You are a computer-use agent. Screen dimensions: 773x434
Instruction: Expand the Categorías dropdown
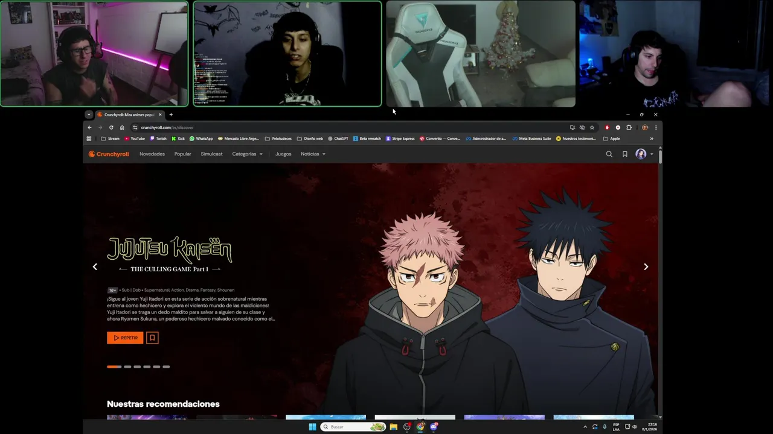[248, 154]
